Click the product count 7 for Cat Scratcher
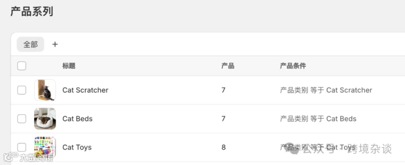 (x=223, y=90)
